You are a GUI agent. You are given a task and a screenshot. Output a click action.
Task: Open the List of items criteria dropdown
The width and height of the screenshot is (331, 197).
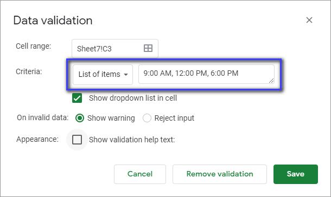point(103,75)
